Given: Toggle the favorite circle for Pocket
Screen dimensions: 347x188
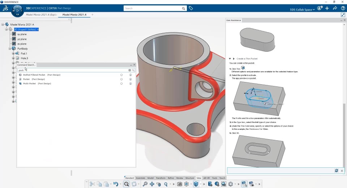Looking at the screenshot, I should (121, 79).
